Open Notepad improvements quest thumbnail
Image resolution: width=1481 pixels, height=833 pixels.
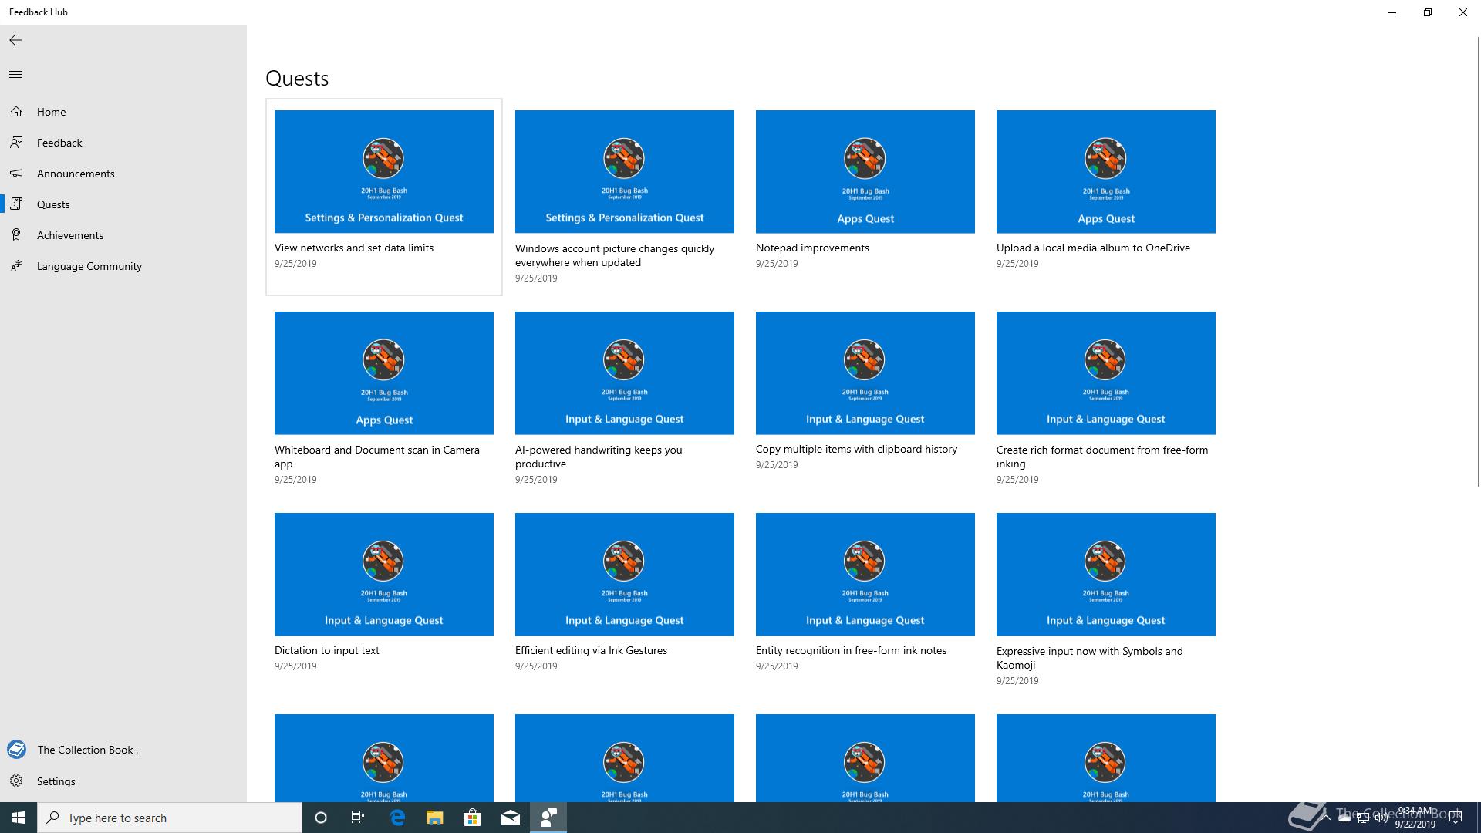pyautogui.click(x=865, y=171)
